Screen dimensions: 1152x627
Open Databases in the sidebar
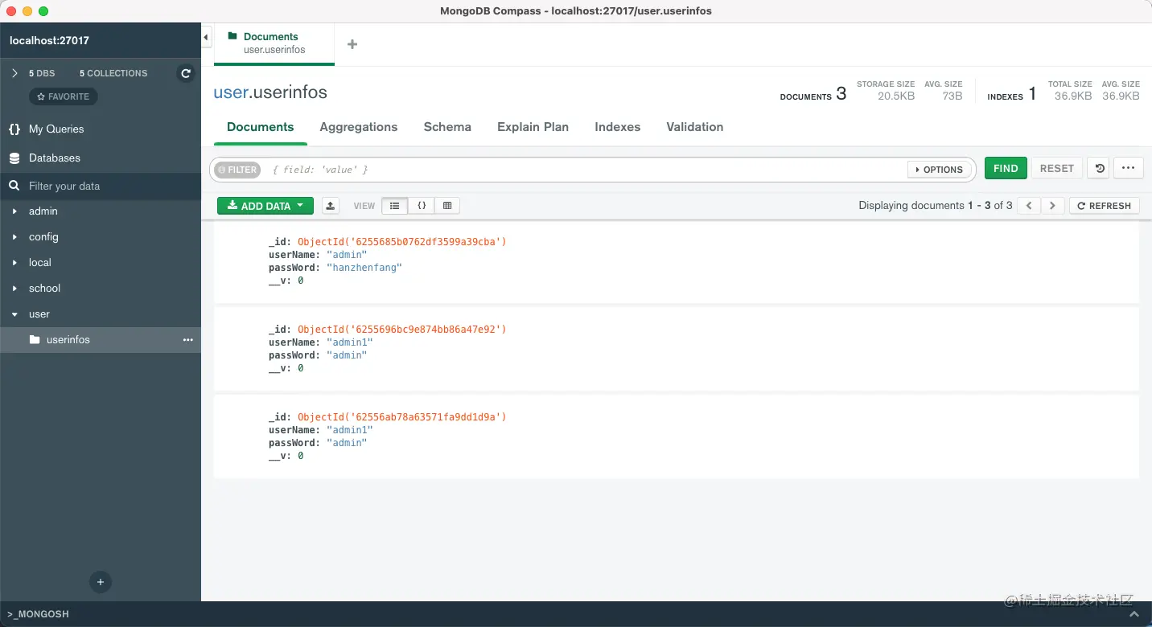point(55,158)
